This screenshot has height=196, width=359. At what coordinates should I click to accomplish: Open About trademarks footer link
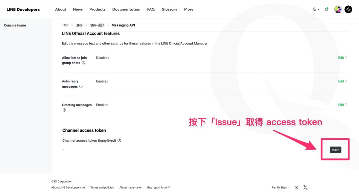point(130,188)
